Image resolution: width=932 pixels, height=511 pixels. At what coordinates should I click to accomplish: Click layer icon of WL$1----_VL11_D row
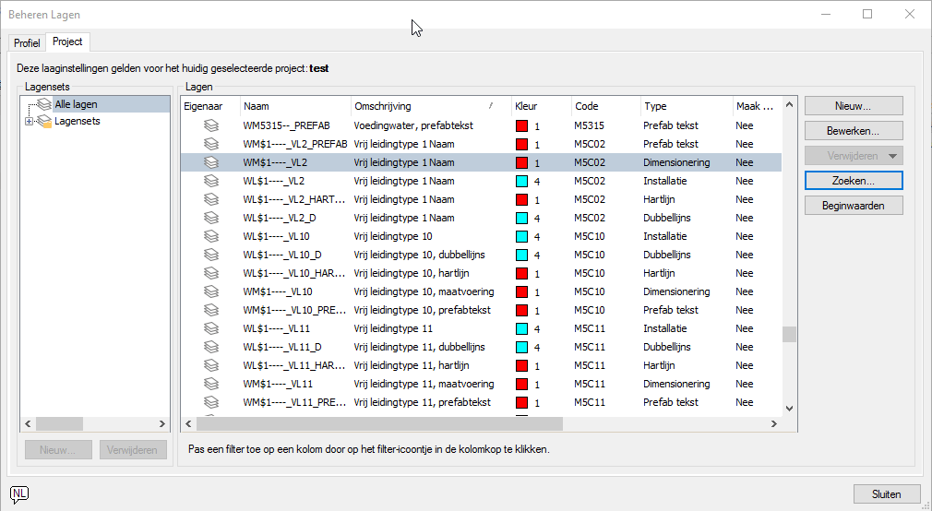click(211, 347)
